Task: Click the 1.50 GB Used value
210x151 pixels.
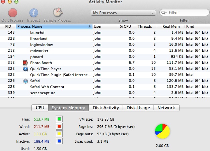Action: (40, 149)
